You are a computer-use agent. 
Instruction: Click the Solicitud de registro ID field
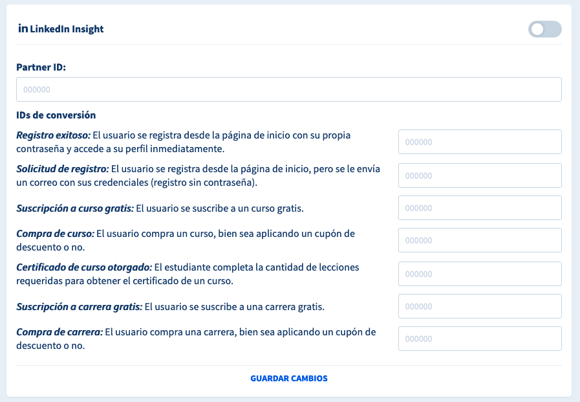(x=479, y=175)
